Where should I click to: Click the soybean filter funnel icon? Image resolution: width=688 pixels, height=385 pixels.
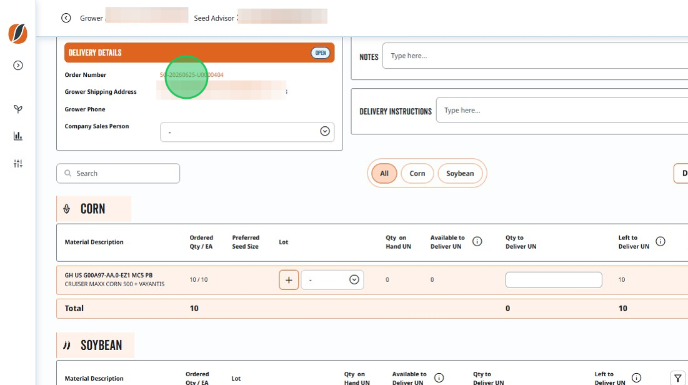(x=678, y=378)
